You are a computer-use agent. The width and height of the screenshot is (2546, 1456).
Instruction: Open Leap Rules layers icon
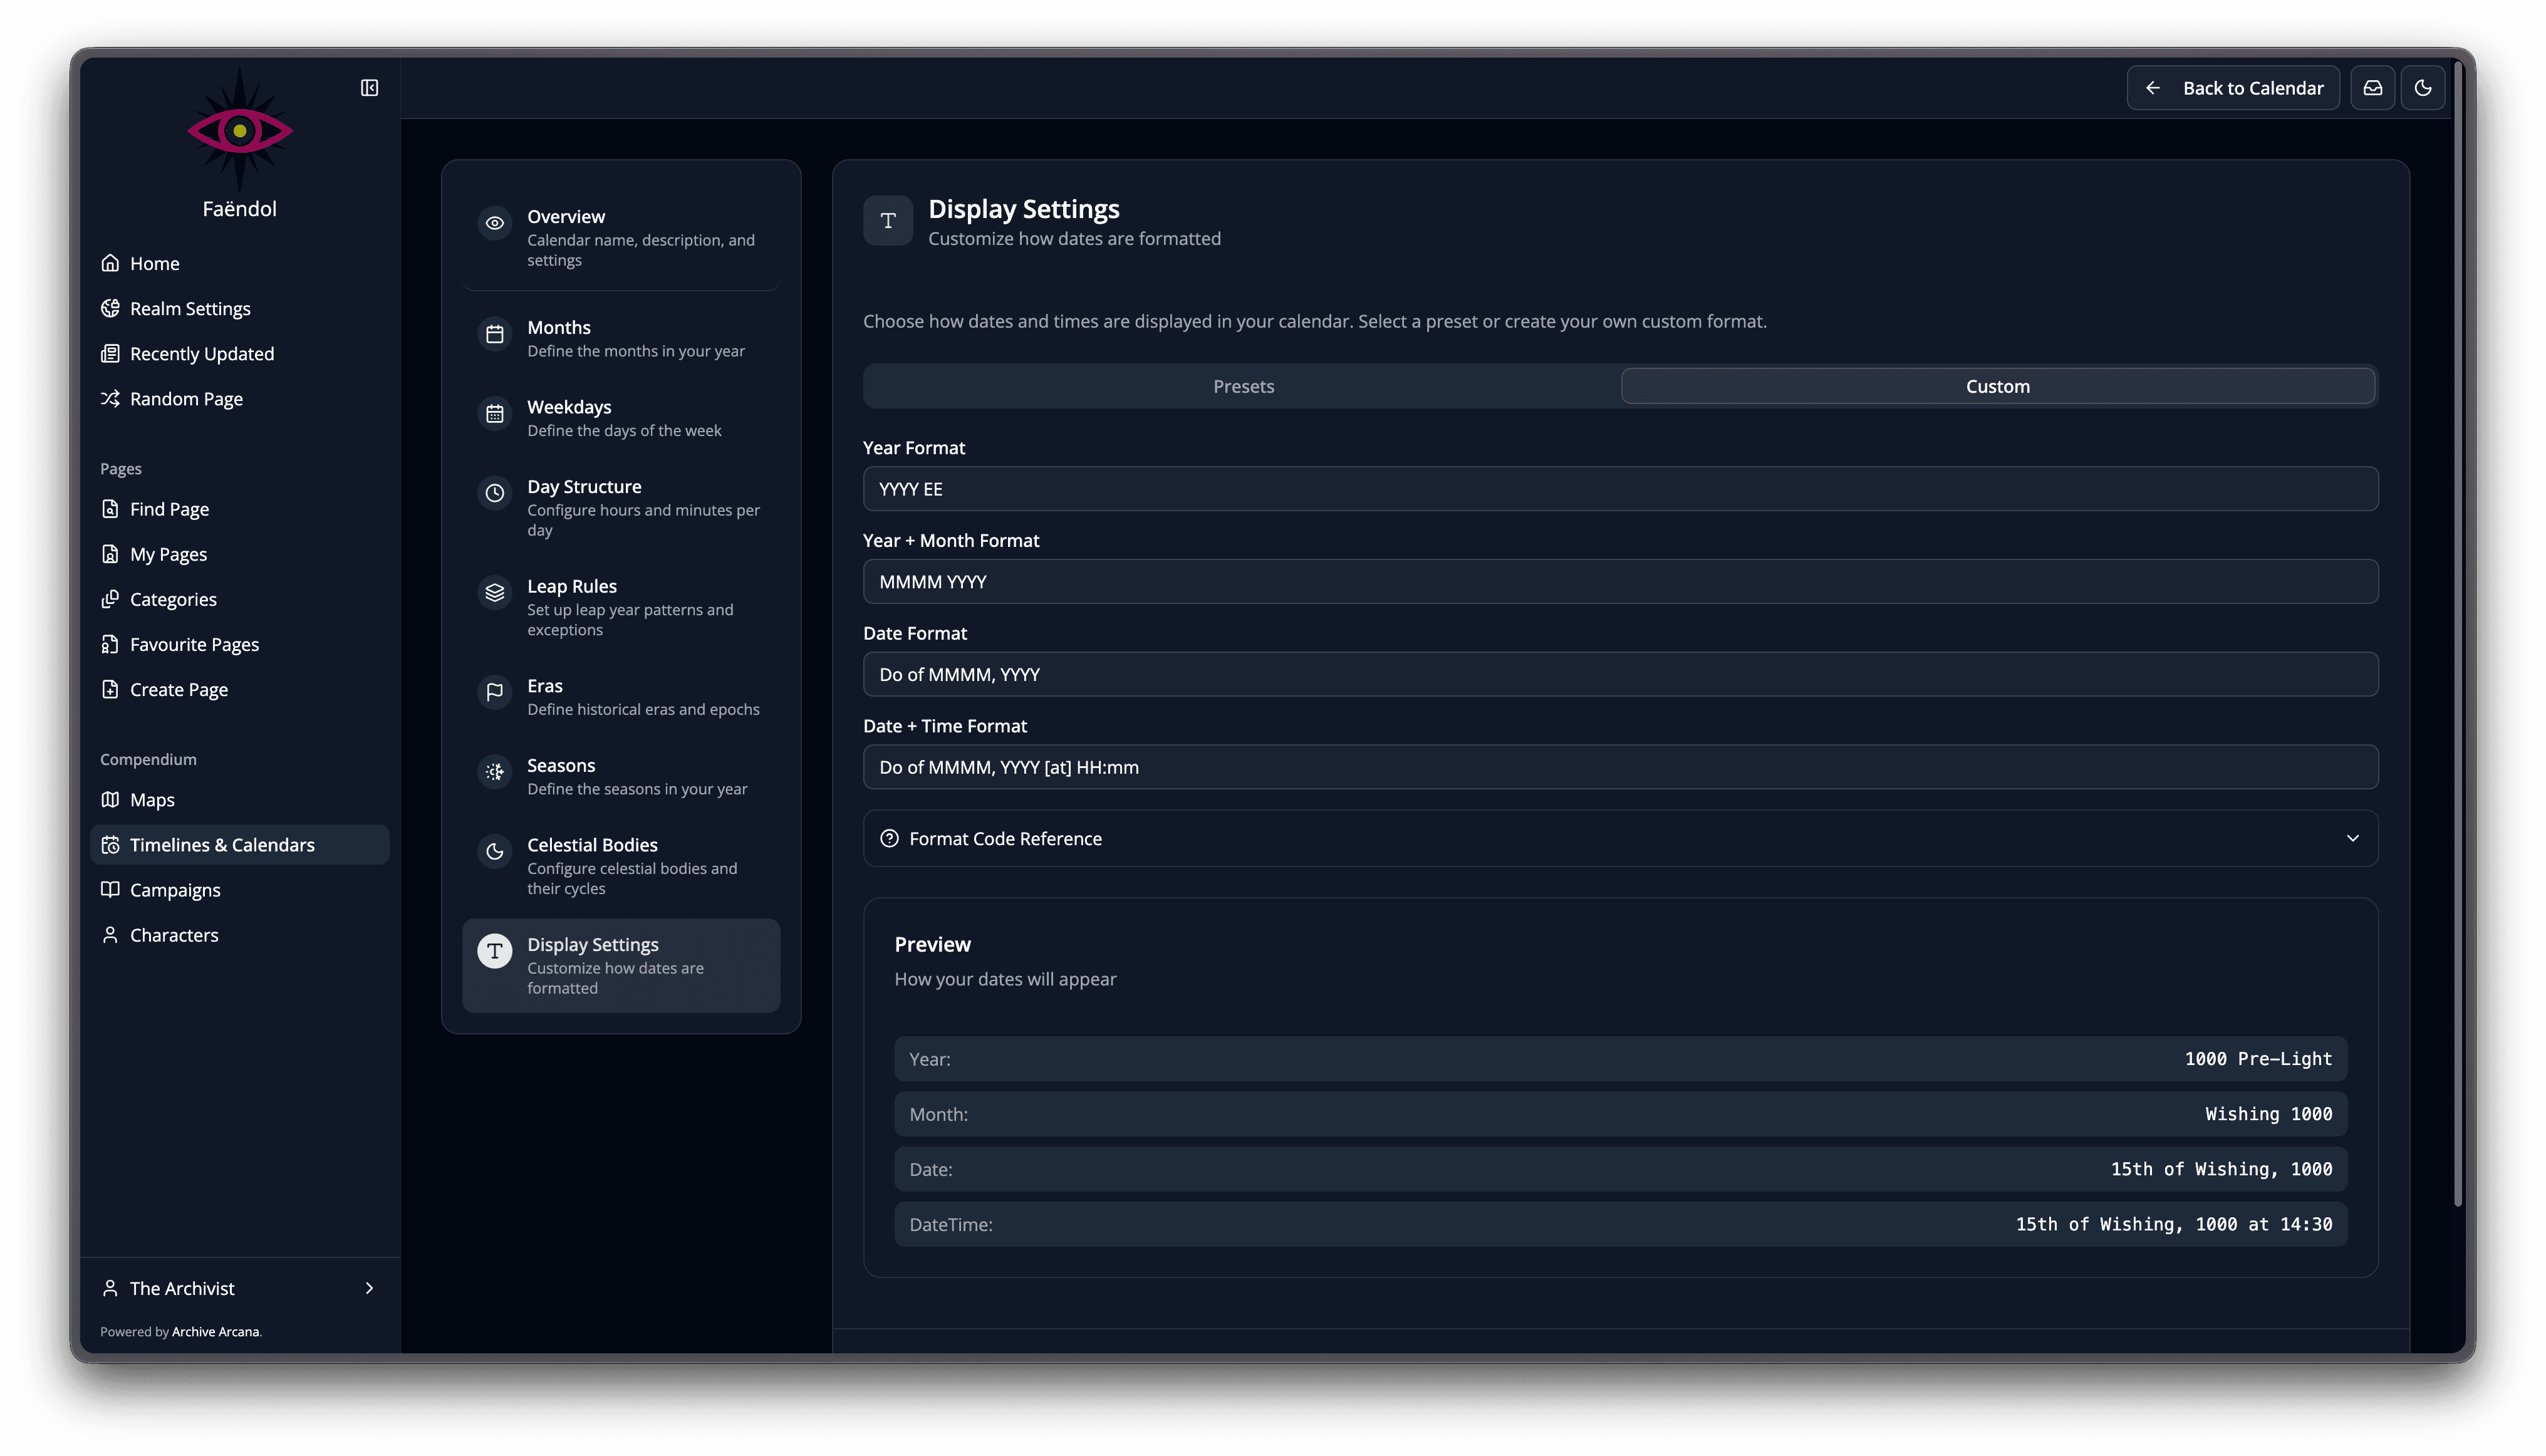coord(494,592)
